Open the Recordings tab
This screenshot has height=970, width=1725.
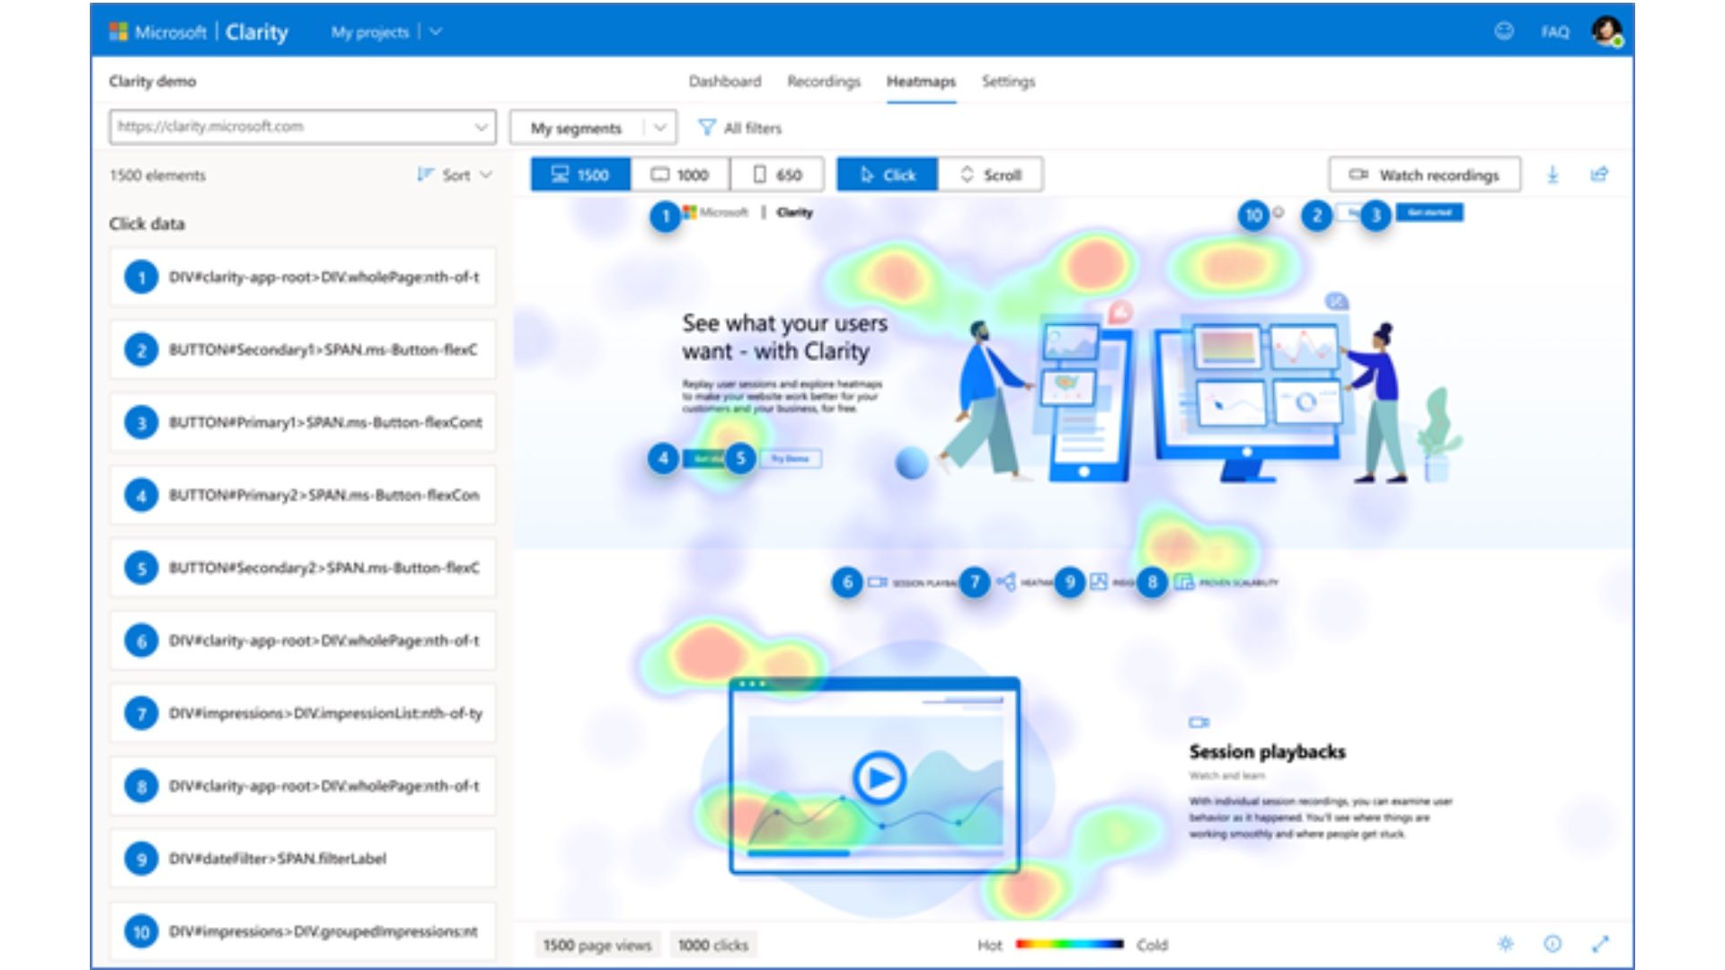coord(823,82)
